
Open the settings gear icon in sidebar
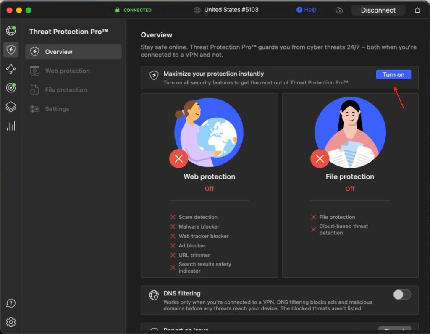point(11,322)
